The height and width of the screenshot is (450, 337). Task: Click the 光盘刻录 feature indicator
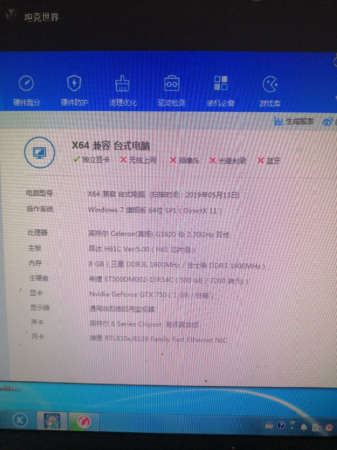pos(228,161)
